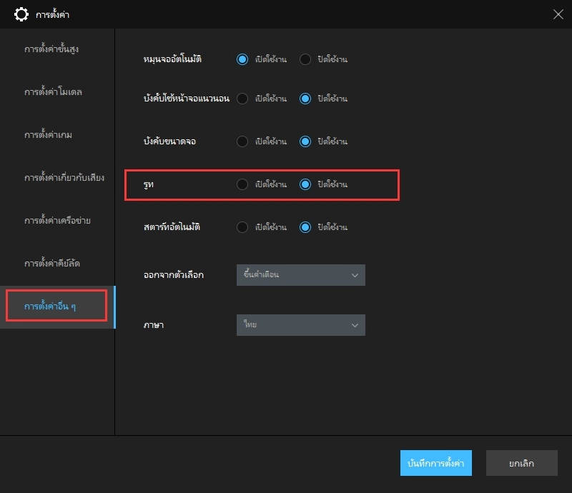Open การตั้งค่าเกี่ยวกับเสียง sound settings
Screen dimensions: 572x493
click(64, 178)
